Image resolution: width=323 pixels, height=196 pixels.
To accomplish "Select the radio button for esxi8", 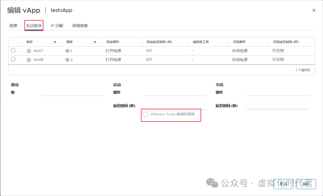I will point(13,60).
